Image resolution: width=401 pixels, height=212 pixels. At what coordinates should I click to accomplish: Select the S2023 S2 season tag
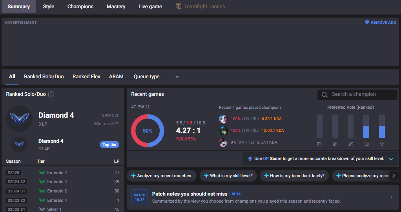pyautogui.click(x=16, y=201)
